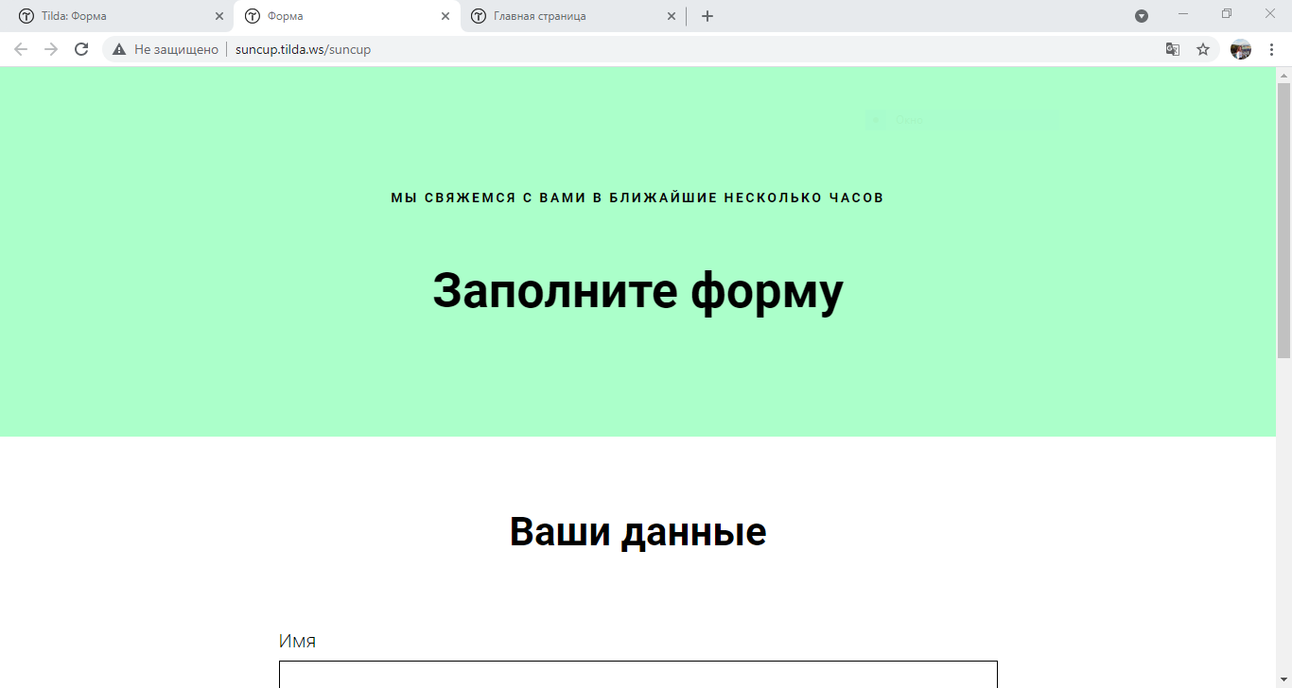Screen dimensions: 1292x688
Task: Close the Форма tab
Action: [x=445, y=16]
